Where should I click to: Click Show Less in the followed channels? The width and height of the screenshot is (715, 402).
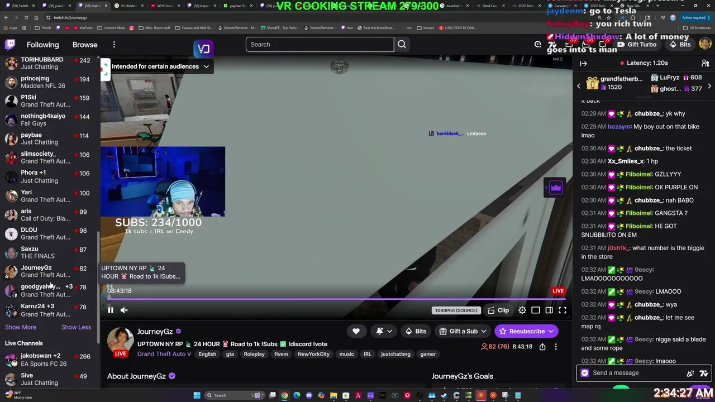click(x=76, y=327)
